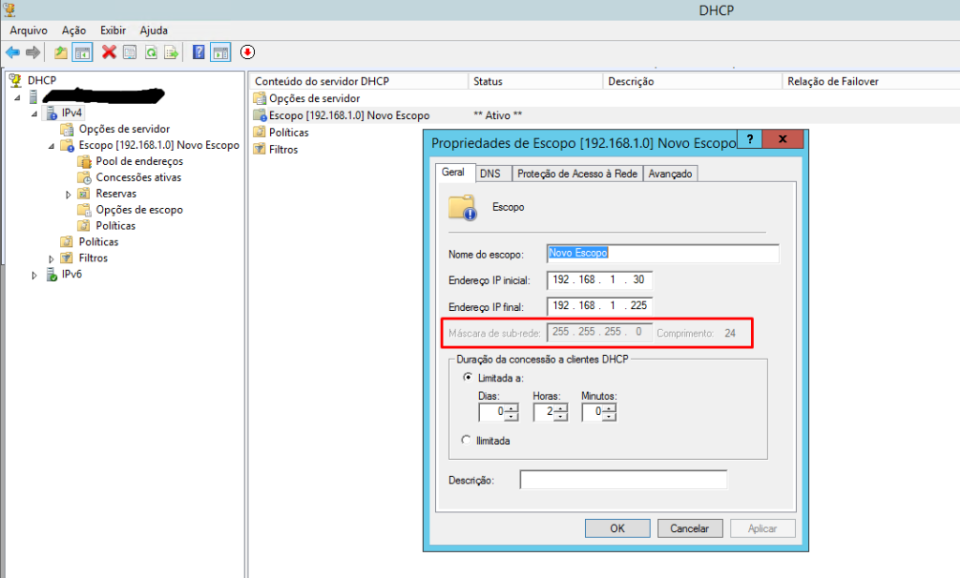
Task: Open the Avançado tab
Action: 670,173
